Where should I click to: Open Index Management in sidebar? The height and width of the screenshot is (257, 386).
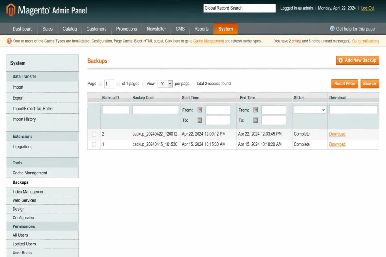coord(42,192)
